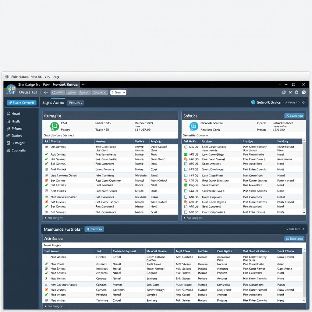Click the round avatar logo beside Onuice Tall

click(11, 89)
